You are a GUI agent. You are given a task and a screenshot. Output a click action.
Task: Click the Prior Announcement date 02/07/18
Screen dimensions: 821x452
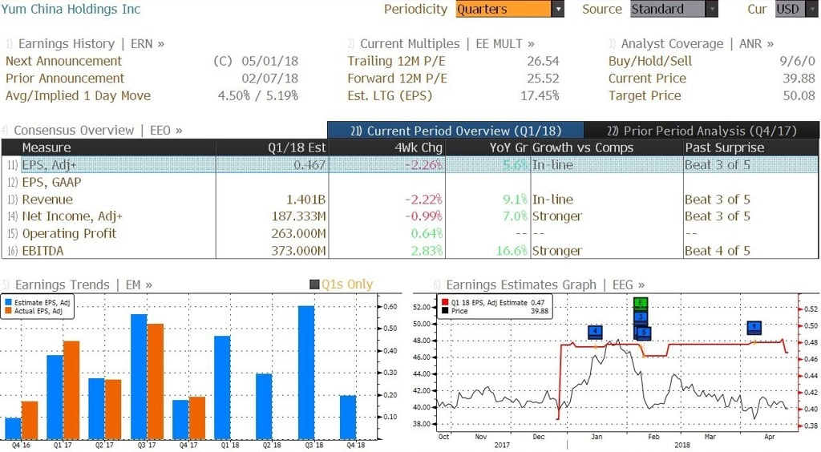pyautogui.click(x=269, y=79)
